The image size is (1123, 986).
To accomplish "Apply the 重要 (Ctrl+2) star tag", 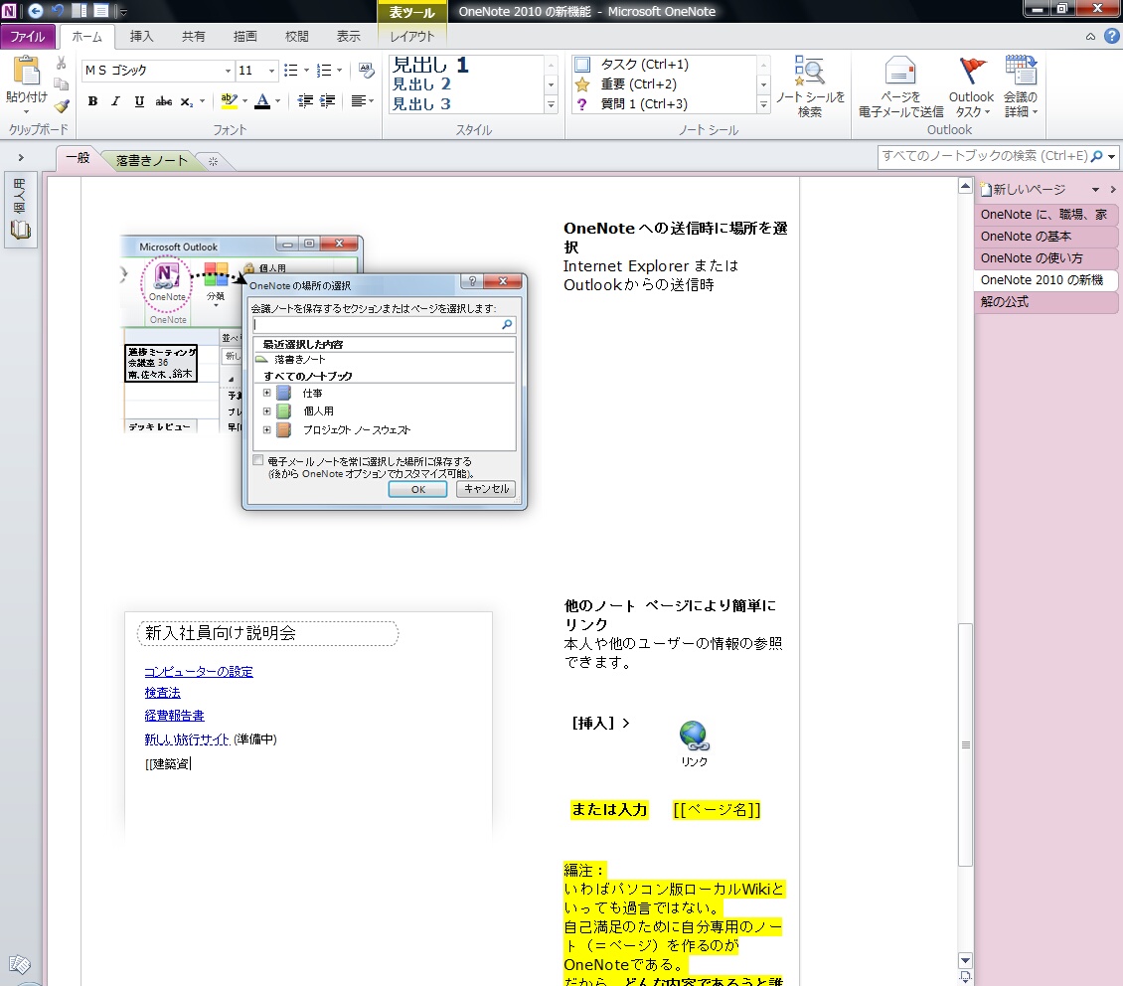I will pos(582,84).
